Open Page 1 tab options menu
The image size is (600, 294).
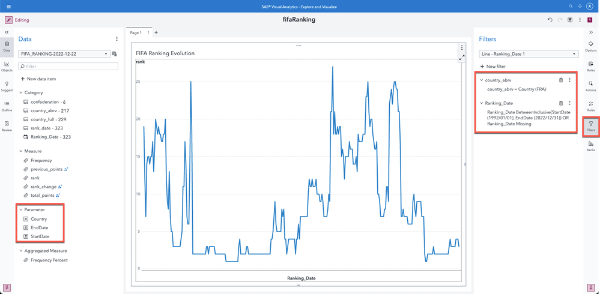pos(148,33)
